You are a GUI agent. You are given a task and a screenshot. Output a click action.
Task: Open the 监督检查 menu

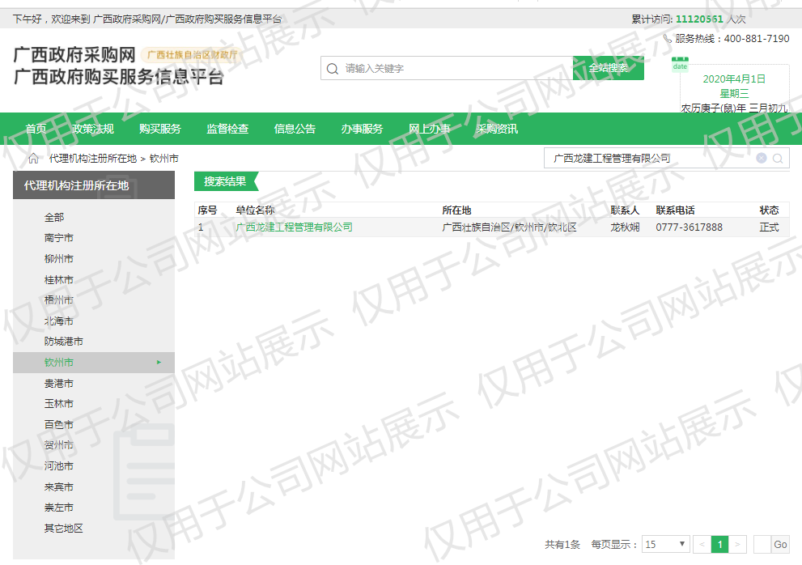(x=227, y=129)
